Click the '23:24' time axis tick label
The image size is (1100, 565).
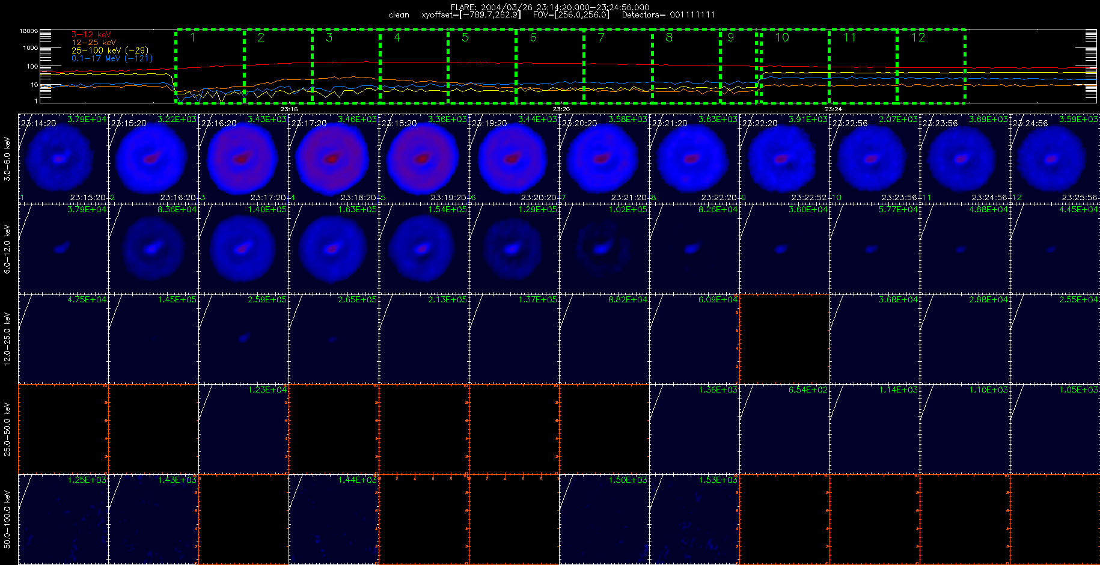coord(833,109)
